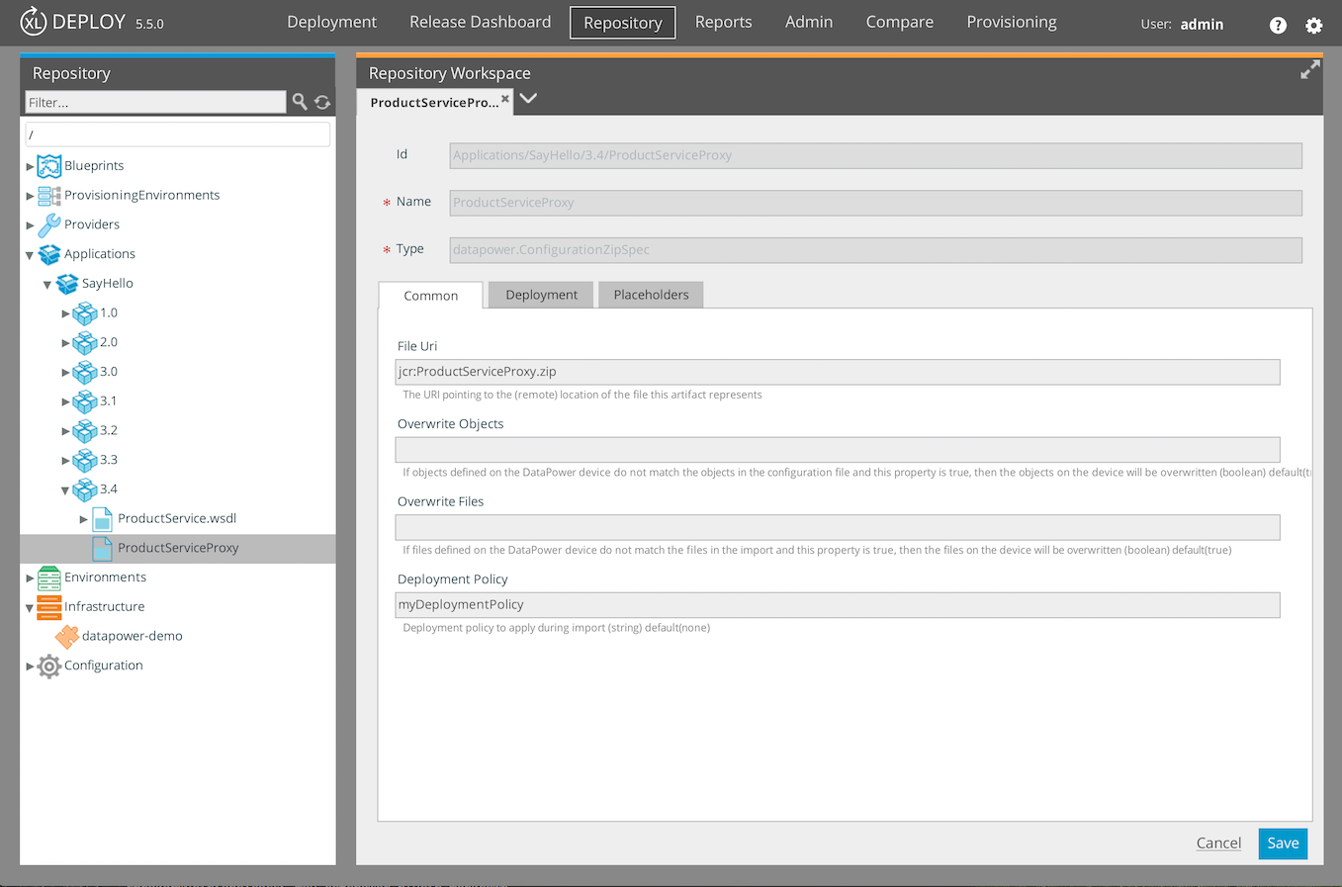Click the Deployment Policy field
This screenshot has width=1342, height=887.
click(x=838, y=605)
